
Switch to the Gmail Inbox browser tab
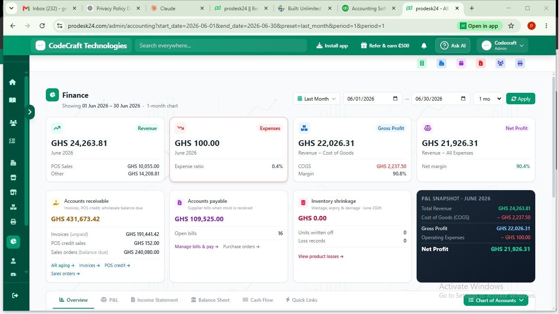pos(50,8)
